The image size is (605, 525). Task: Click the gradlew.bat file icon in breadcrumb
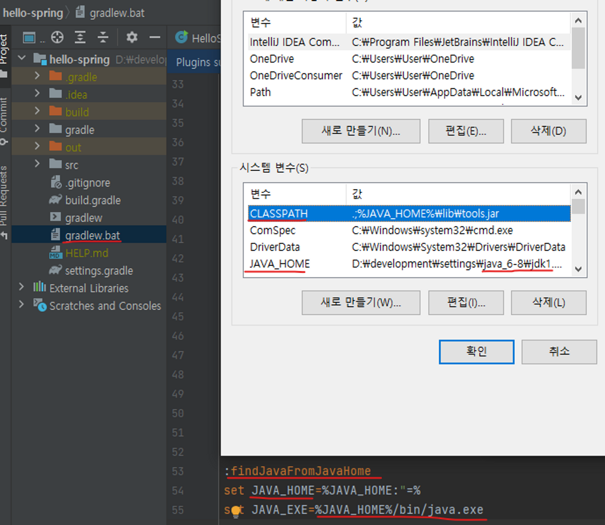(x=80, y=12)
